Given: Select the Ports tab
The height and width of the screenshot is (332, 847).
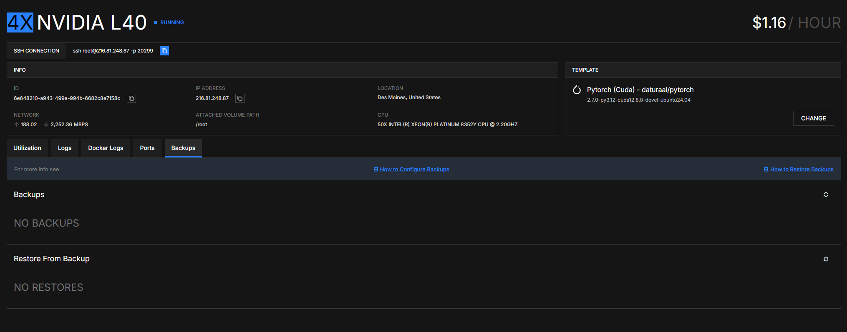Looking at the screenshot, I should click(147, 148).
